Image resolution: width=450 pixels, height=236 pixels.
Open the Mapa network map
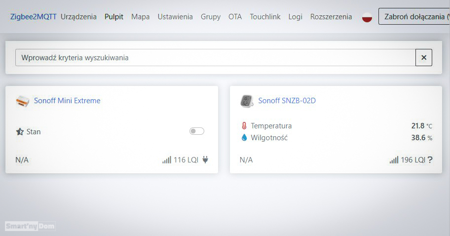[140, 17]
